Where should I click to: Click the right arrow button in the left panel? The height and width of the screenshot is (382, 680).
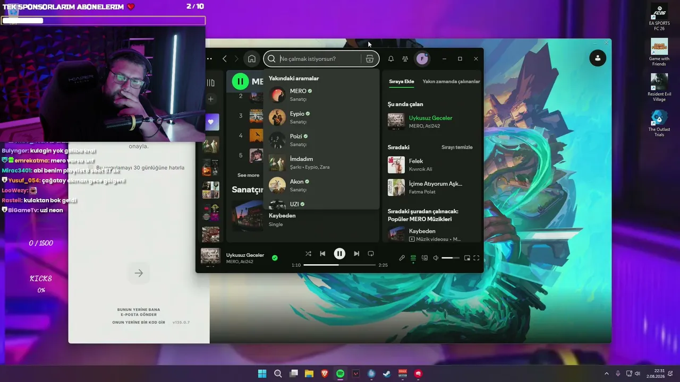(139, 273)
